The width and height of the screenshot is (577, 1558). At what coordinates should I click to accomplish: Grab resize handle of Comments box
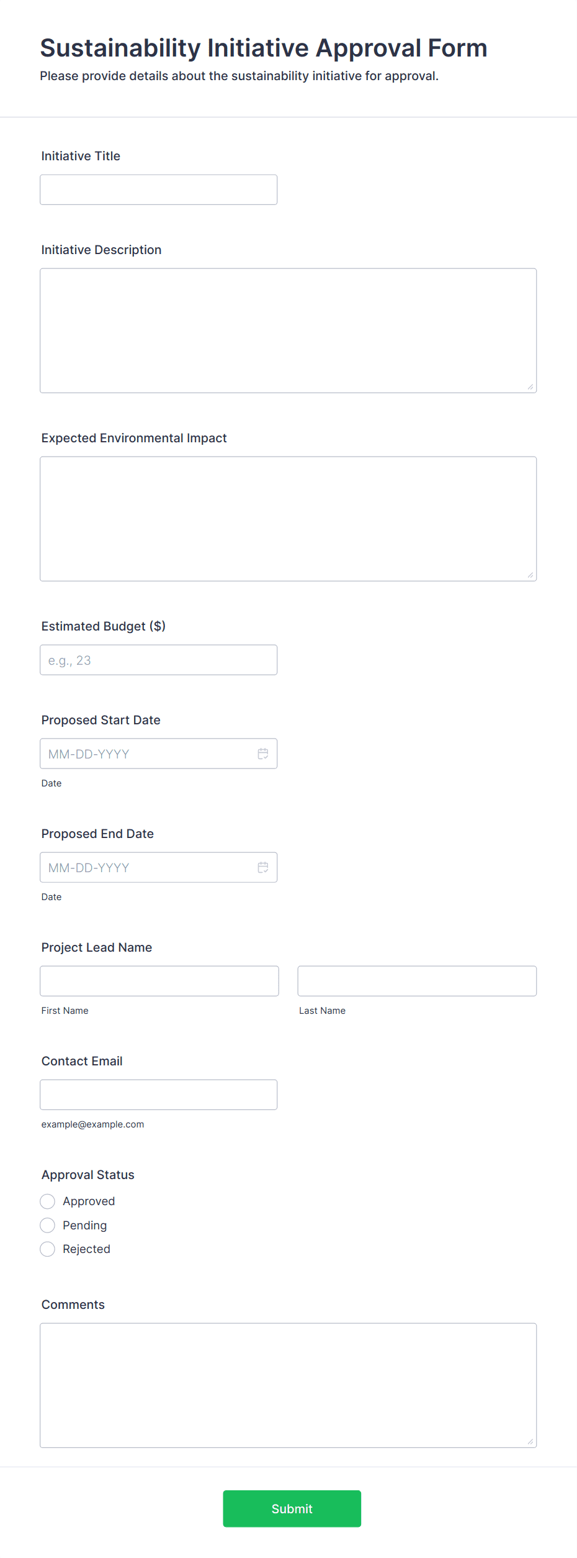coord(530,1442)
